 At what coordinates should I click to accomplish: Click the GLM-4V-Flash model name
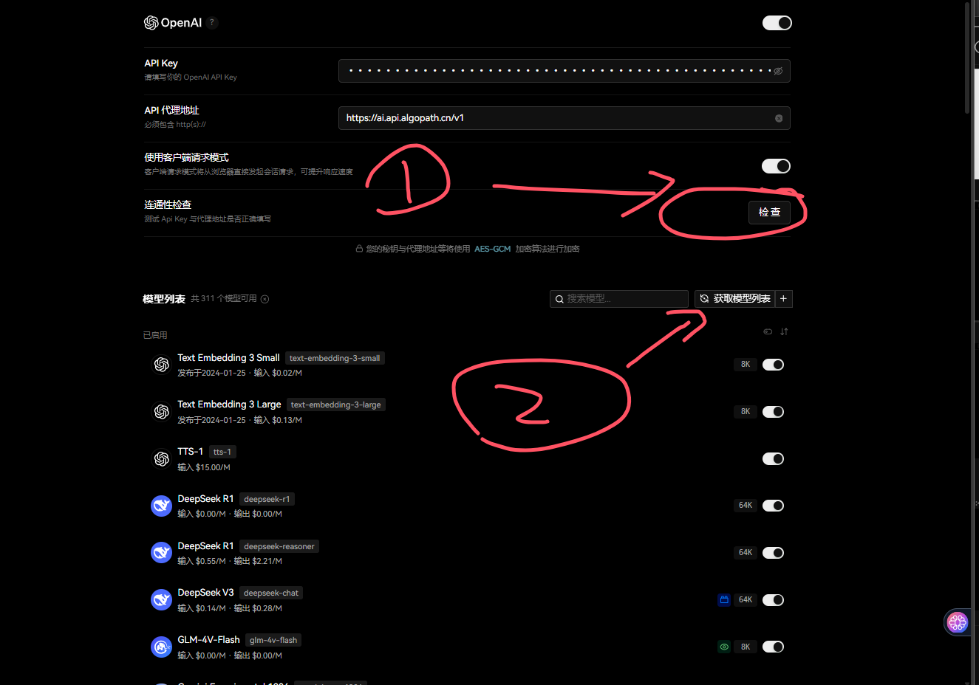pyautogui.click(x=208, y=640)
